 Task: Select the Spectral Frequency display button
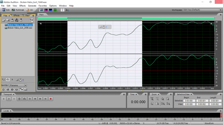(46, 10)
